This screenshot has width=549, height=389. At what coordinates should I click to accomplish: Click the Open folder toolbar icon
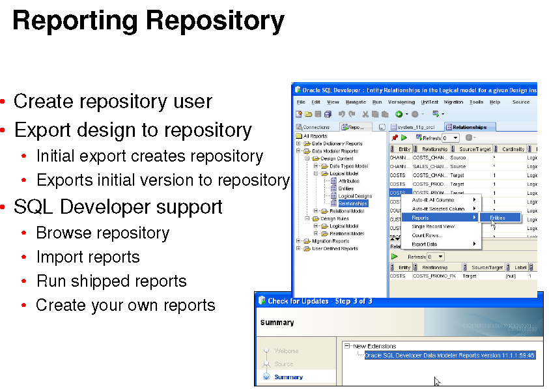[309, 114]
